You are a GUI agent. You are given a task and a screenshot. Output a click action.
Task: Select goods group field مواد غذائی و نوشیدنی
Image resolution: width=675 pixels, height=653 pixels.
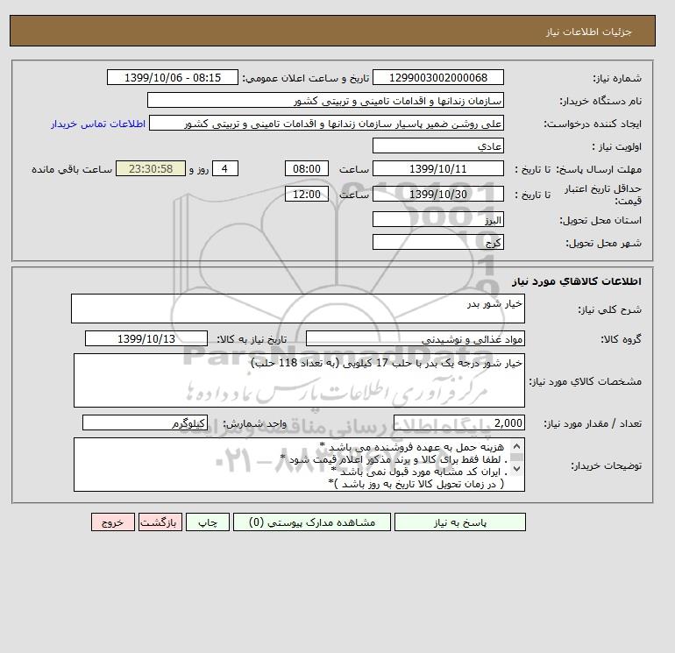[x=415, y=338]
